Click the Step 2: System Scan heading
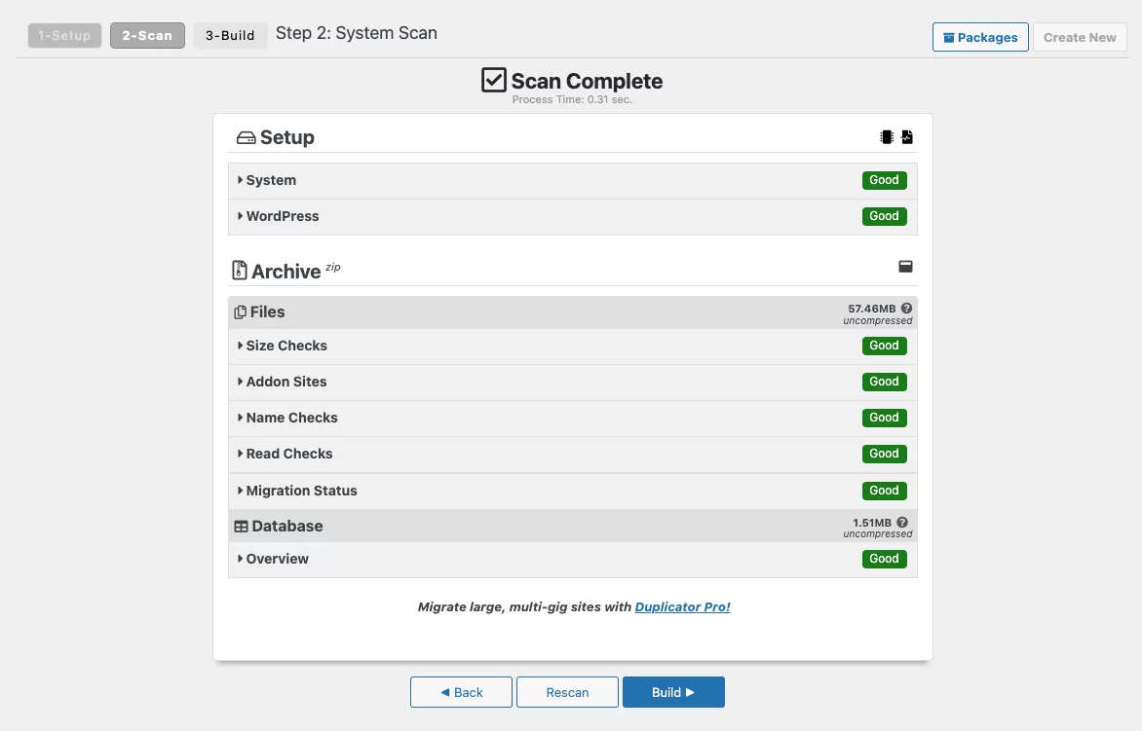 click(x=357, y=33)
